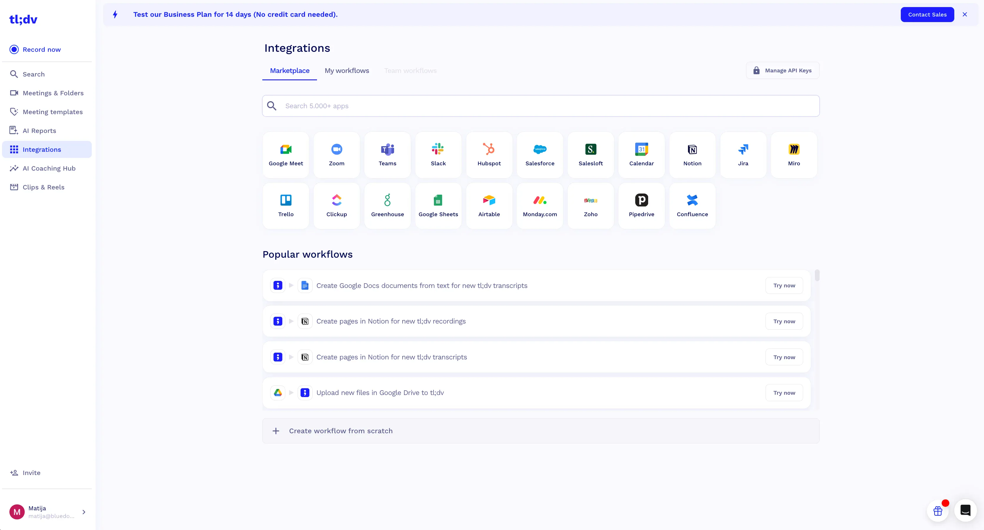Choose the Hubspot integration
This screenshot has width=984, height=530.
(489, 155)
